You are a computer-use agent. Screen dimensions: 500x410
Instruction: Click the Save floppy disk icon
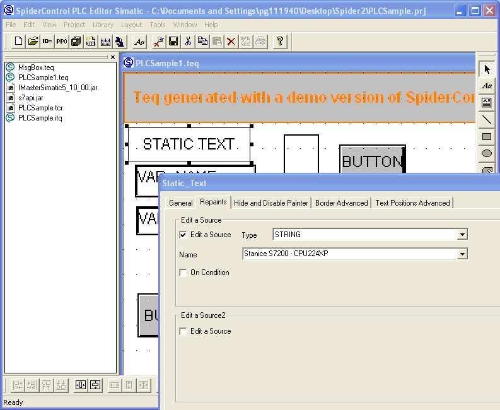pyautogui.click(x=173, y=41)
